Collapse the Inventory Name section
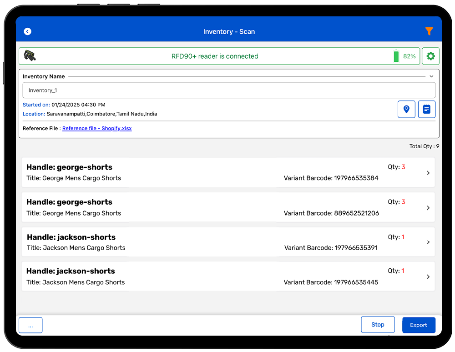Screen dimensions: 455x352 (x=431, y=76)
